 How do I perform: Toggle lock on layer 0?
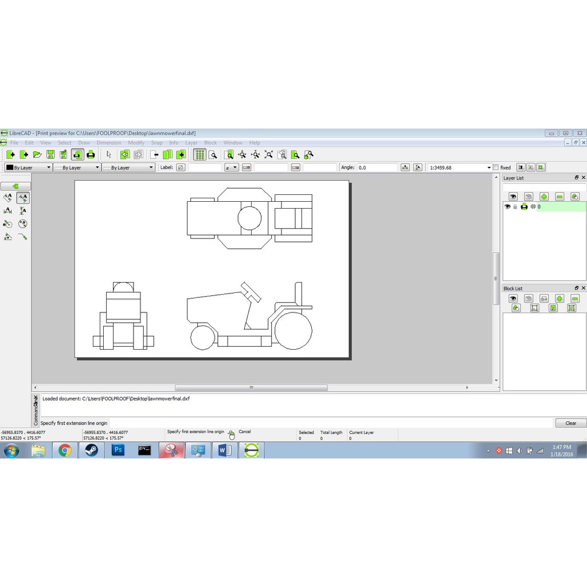515,206
